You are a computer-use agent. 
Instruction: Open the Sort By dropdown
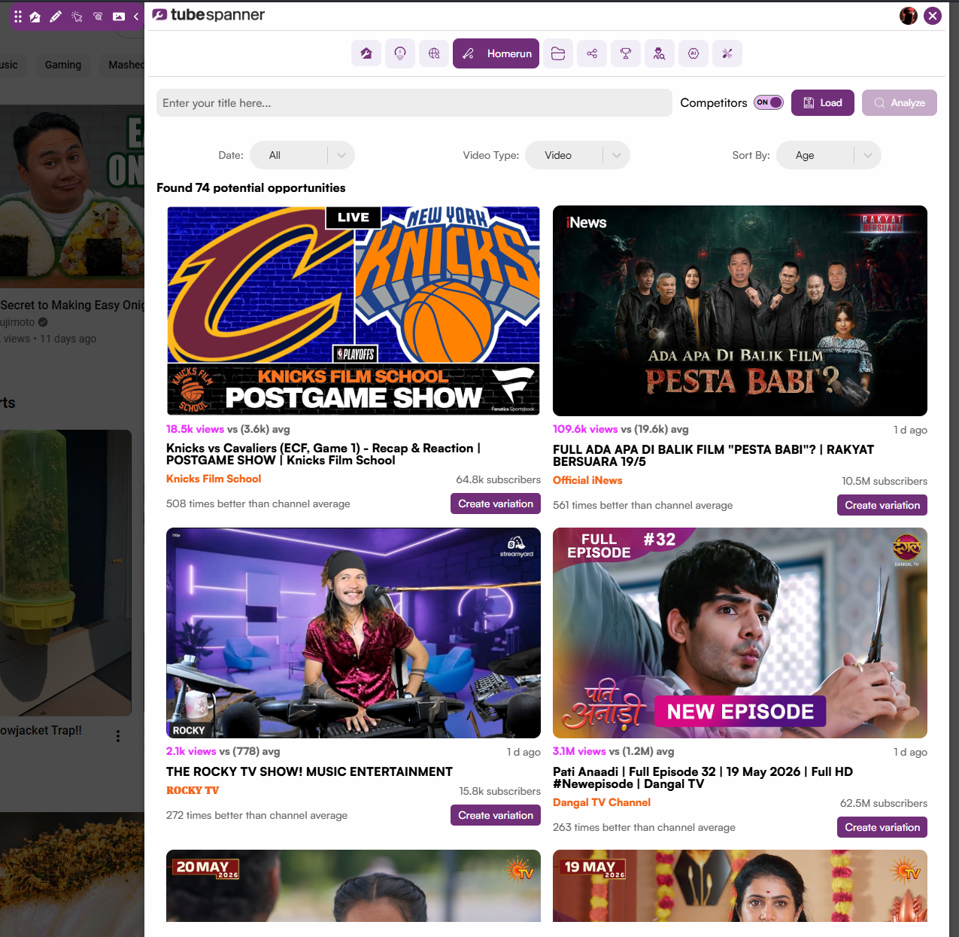coord(829,155)
